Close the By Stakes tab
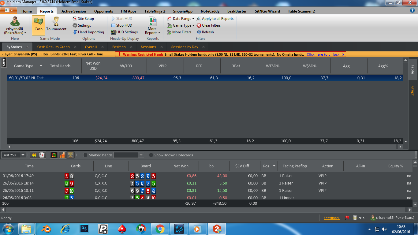Screen dimensions: 418x235 [28, 47]
